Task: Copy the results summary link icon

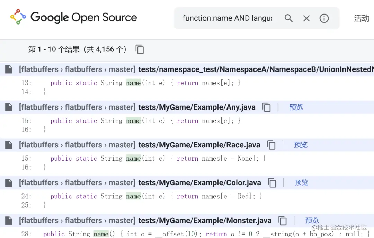Action: click(x=140, y=49)
